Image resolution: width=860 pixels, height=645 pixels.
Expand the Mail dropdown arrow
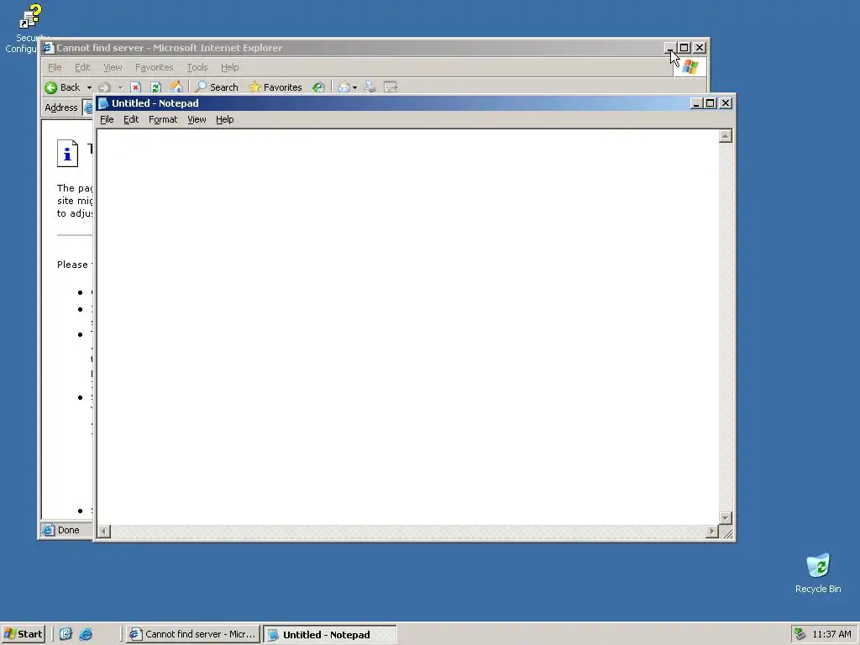click(355, 87)
